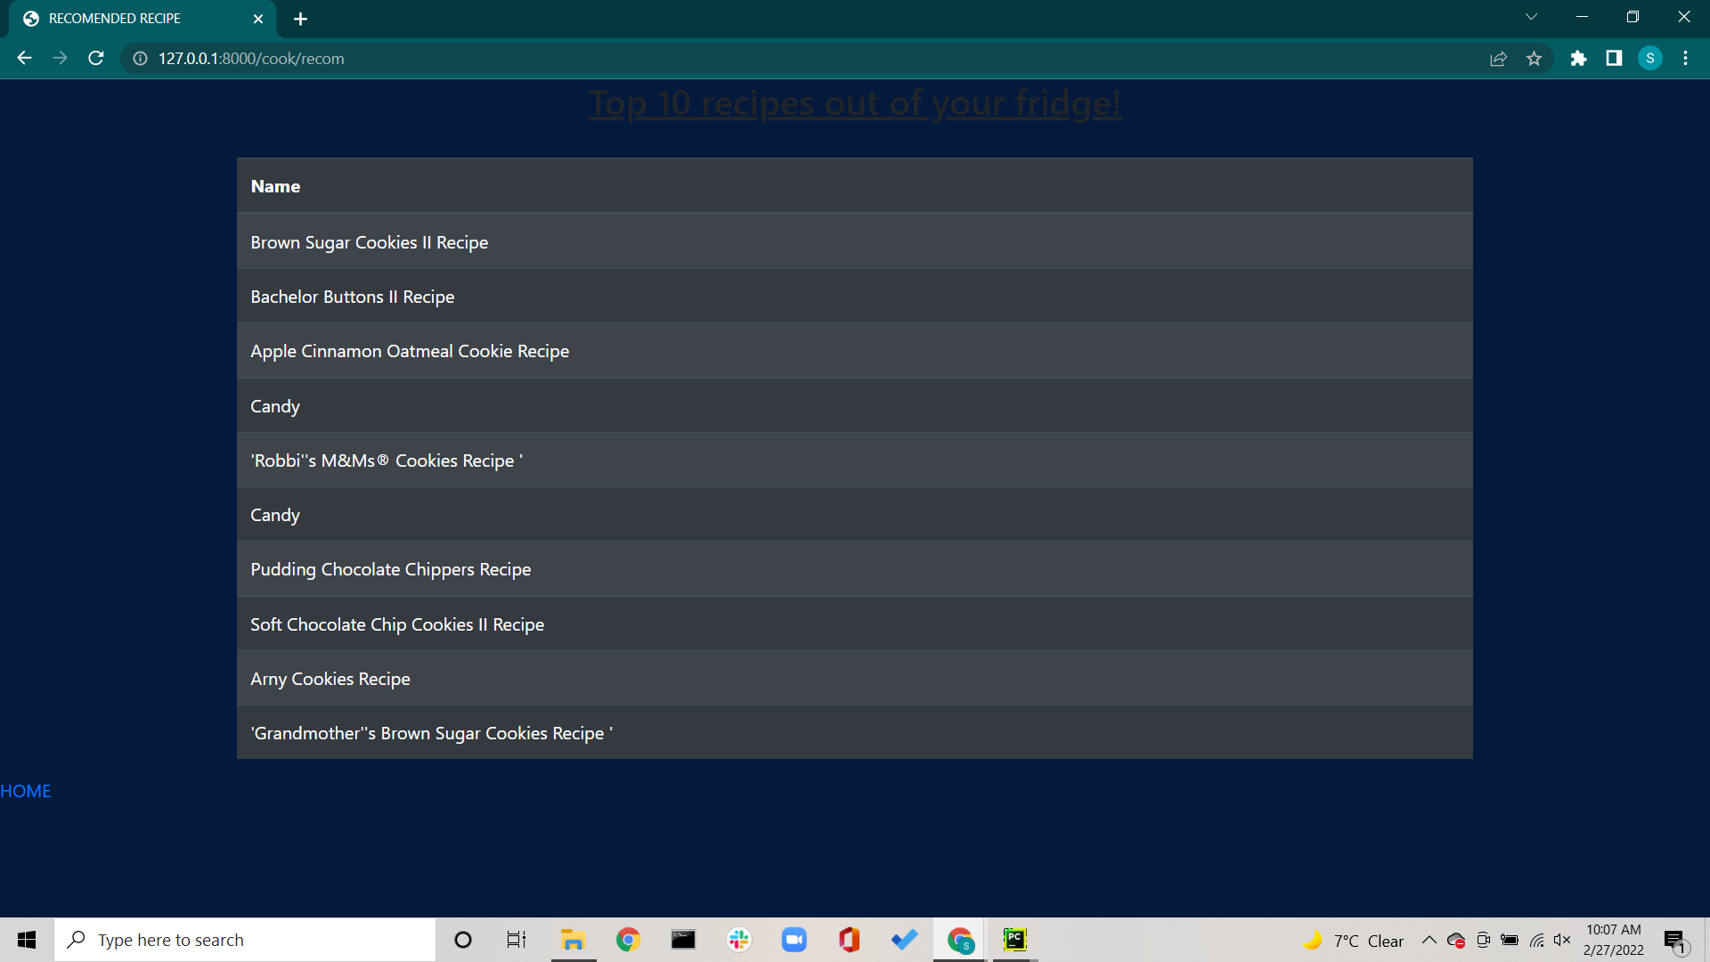Image resolution: width=1710 pixels, height=962 pixels.
Task: Bookmark this page with star icon
Action: pyautogui.click(x=1534, y=58)
